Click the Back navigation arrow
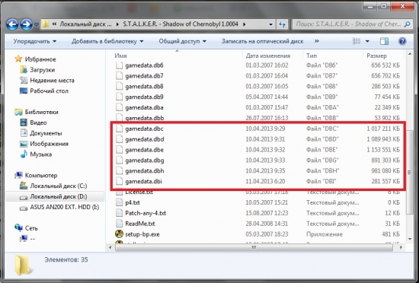The width and height of the screenshot is (419, 283). (x=12, y=24)
